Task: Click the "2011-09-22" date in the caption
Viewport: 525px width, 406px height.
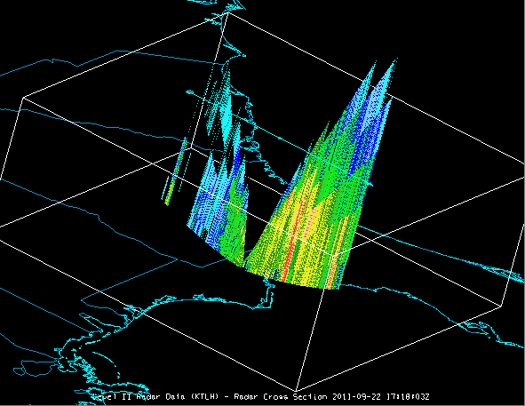Action: 356,397
